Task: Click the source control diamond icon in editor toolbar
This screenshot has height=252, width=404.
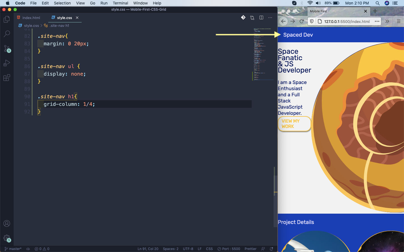Action: pyautogui.click(x=243, y=18)
